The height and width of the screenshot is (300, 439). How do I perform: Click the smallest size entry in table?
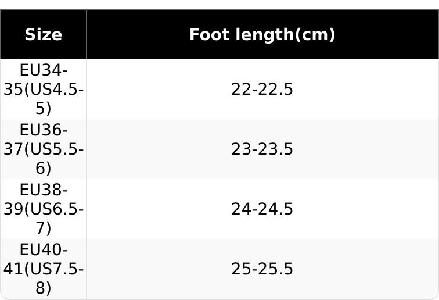point(44,90)
